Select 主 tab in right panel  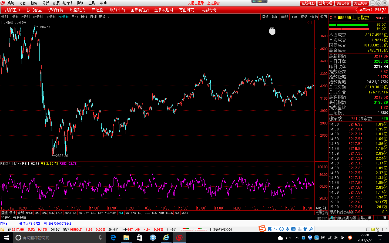[x=377, y=218]
